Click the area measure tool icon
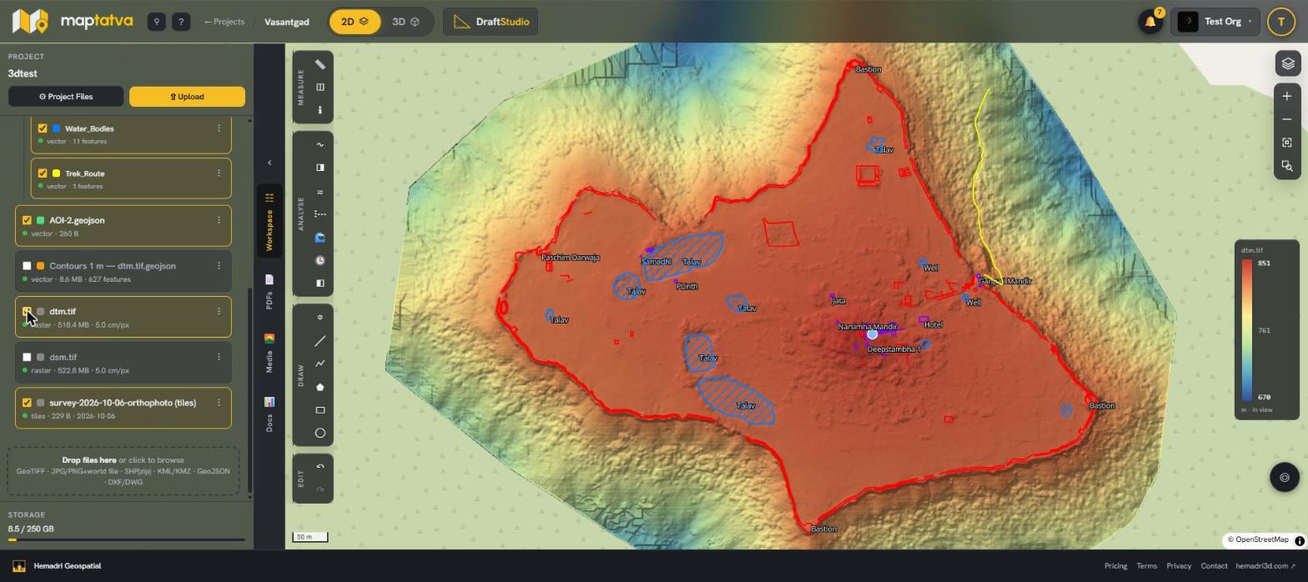Image resolution: width=1308 pixels, height=582 pixels. click(320, 87)
